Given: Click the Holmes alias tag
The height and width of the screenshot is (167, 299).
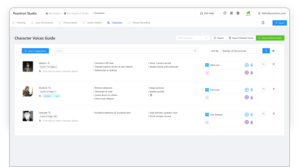Looking at the screenshot, I should (47, 96).
